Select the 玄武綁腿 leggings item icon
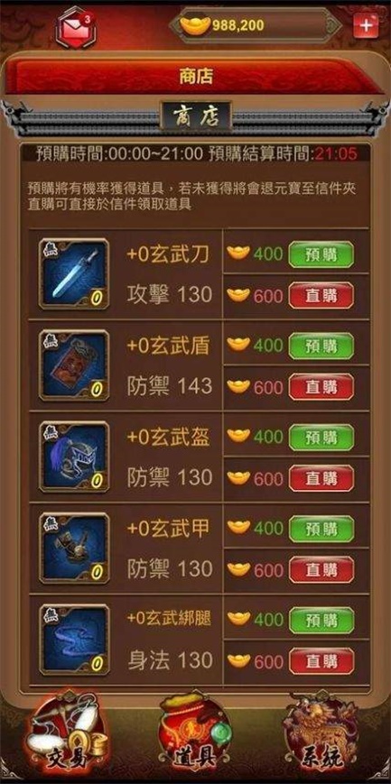The height and width of the screenshot is (784, 391). tap(74, 640)
